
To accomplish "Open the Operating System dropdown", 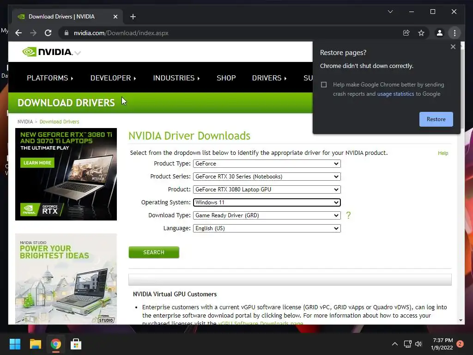I will (267, 202).
